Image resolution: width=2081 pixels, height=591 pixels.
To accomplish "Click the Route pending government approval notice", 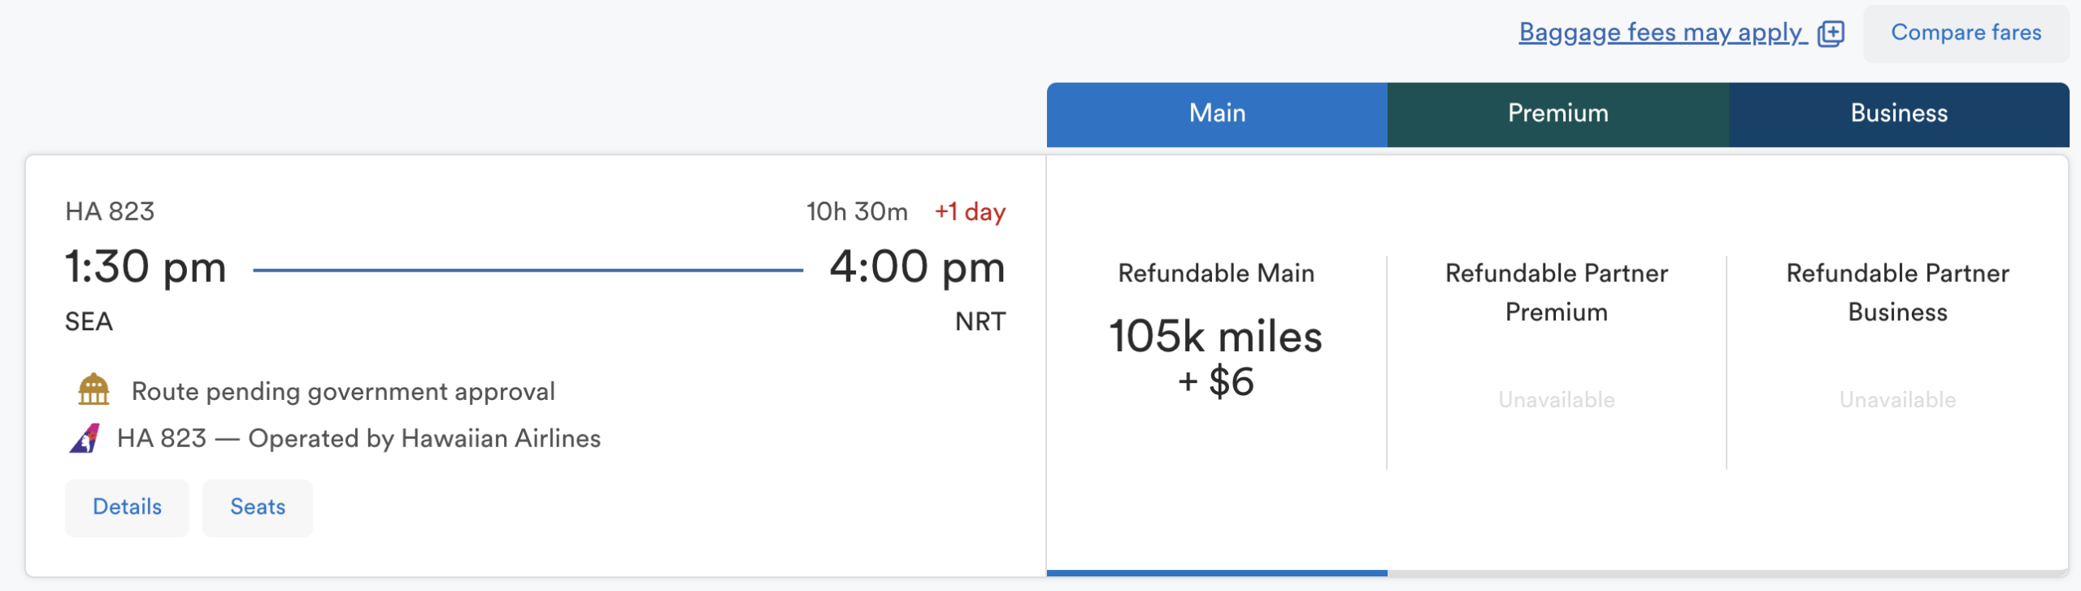I will [x=343, y=392].
